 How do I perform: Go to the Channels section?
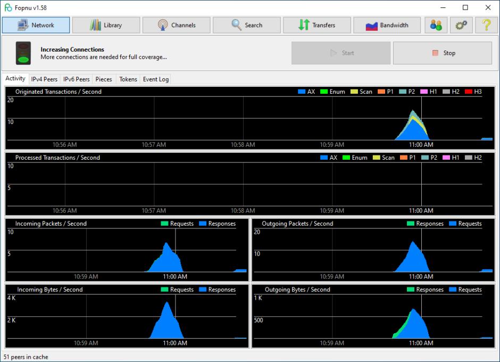(x=177, y=25)
